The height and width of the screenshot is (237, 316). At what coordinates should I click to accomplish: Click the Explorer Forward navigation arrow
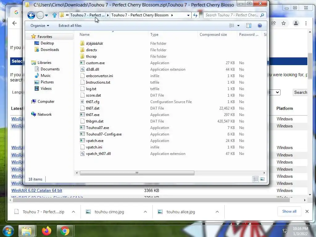click(x=40, y=15)
